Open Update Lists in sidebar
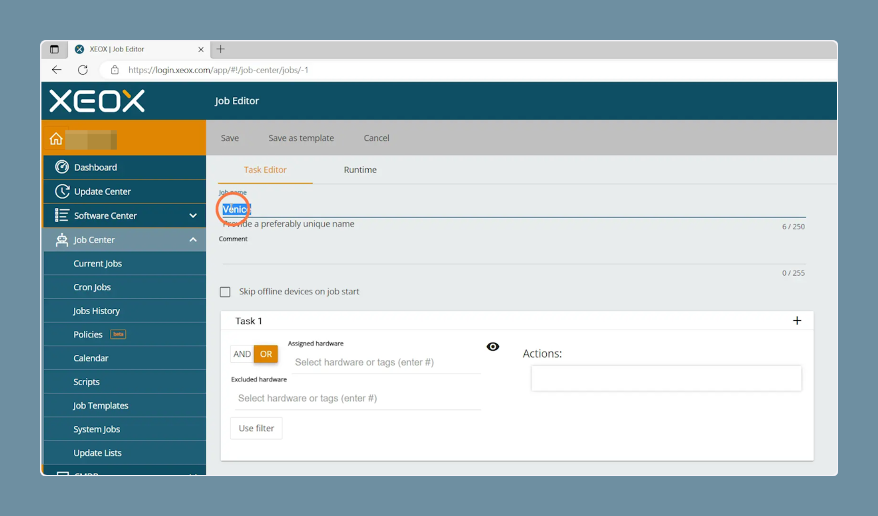The width and height of the screenshot is (878, 516). pyautogui.click(x=125, y=453)
